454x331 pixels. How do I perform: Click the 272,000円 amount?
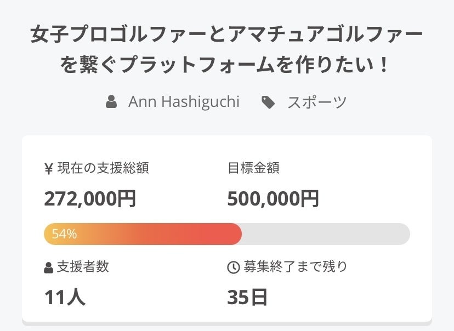pyautogui.click(x=90, y=198)
